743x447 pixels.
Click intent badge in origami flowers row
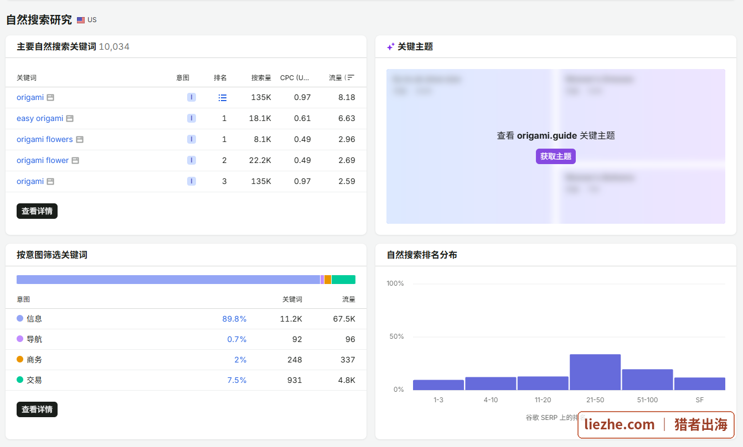192,139
